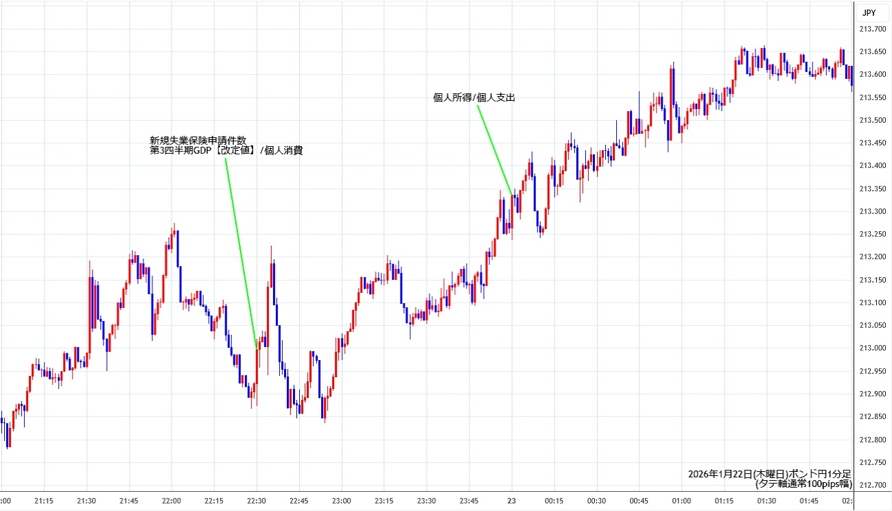Viewport: 892px width, 511px height.
Task: Click the 01:00 time axis marker
Action: (681, 501)
